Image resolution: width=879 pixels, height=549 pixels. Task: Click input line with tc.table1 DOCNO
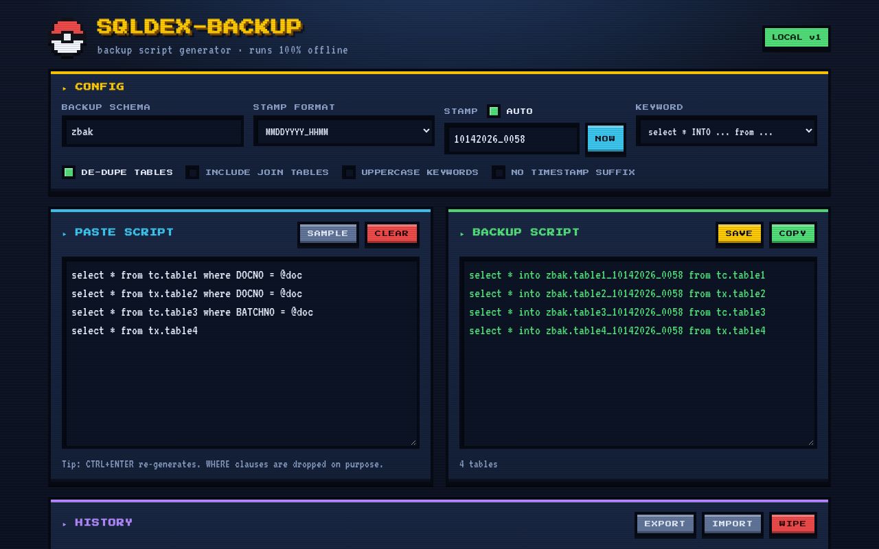pyautogui.click(x=187, y=275)
